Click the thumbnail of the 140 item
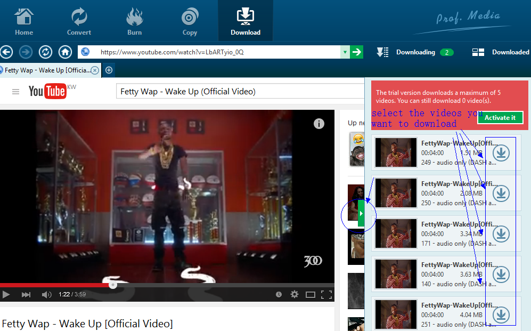Viewport: 531px width, 331px height. [x=396, y=274]
